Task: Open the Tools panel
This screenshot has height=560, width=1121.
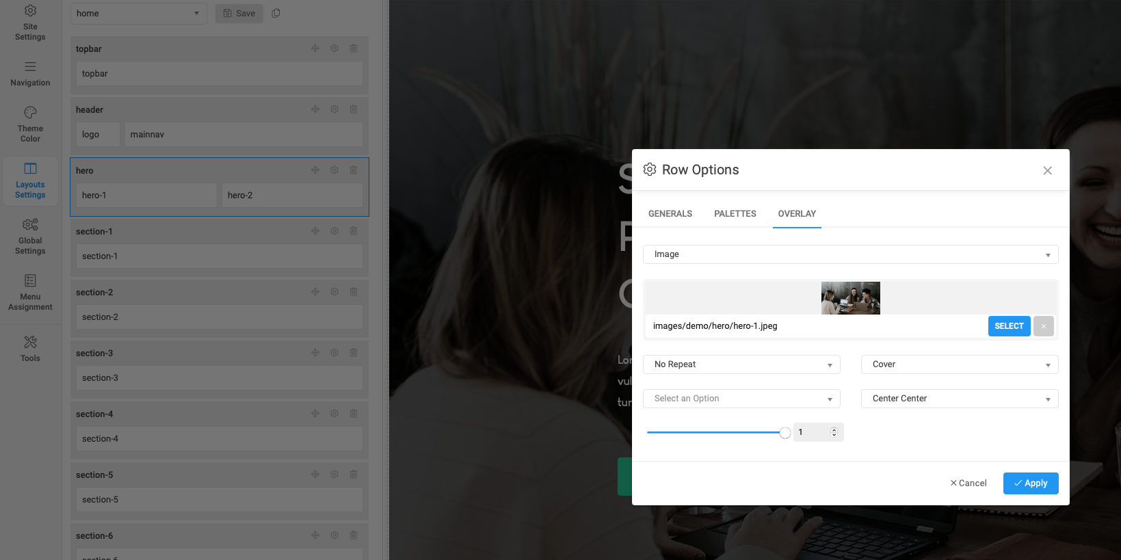Action: point(30,348)
